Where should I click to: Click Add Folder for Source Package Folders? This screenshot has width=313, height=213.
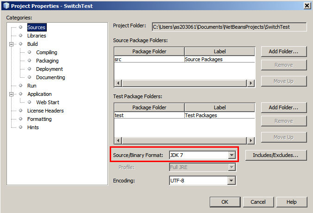tap(283, 51)
